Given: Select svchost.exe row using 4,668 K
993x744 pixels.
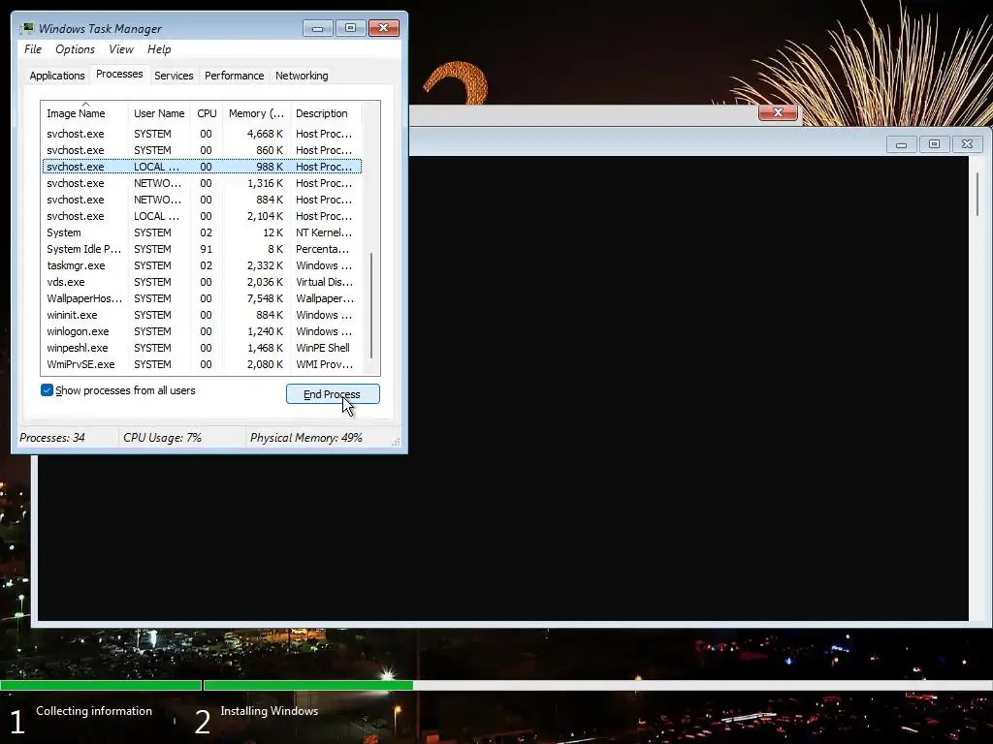Looking at the screenshot, I should pos(202,134).
